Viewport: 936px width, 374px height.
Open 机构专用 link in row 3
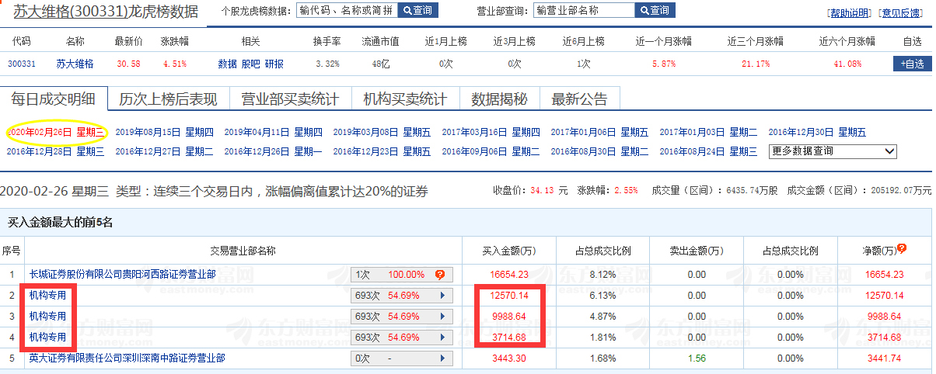tap(48, 317)
